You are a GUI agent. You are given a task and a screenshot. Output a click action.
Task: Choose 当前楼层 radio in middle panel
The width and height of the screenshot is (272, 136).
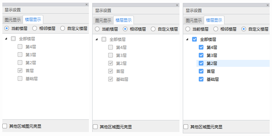pos(97,29)
